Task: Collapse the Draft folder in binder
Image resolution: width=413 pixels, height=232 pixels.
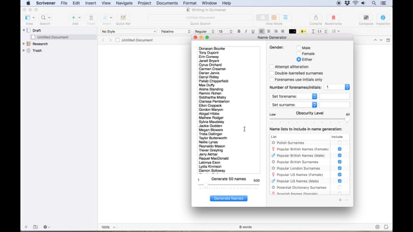Action: pos(24,30)
